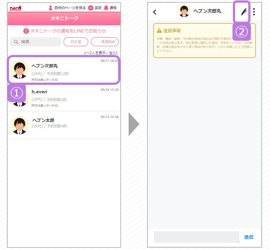Viewport: 270px width, 249px height.
Task: Click ヘブン次郎丸 avatar in chat header
Action: pos(184,11)
